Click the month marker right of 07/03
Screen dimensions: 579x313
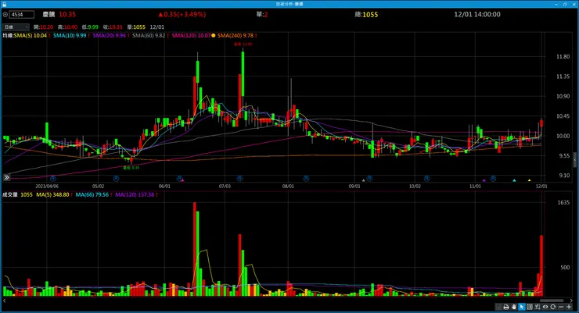tap(239, 179)
